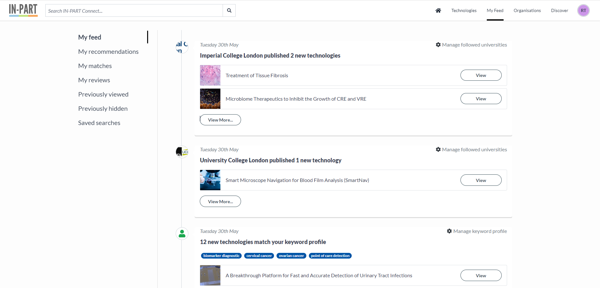Click the biomarker diagnostic keyword tag
The height and width of the screenshot is (288, 600).
221,256
